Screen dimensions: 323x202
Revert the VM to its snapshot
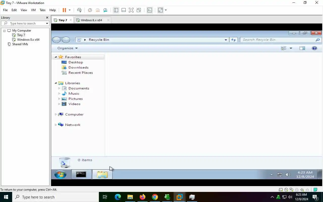point(98,10)
